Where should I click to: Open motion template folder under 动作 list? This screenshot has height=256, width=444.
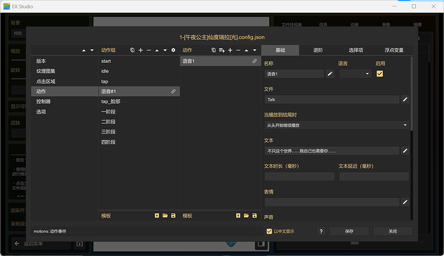(x=246, y=216)
